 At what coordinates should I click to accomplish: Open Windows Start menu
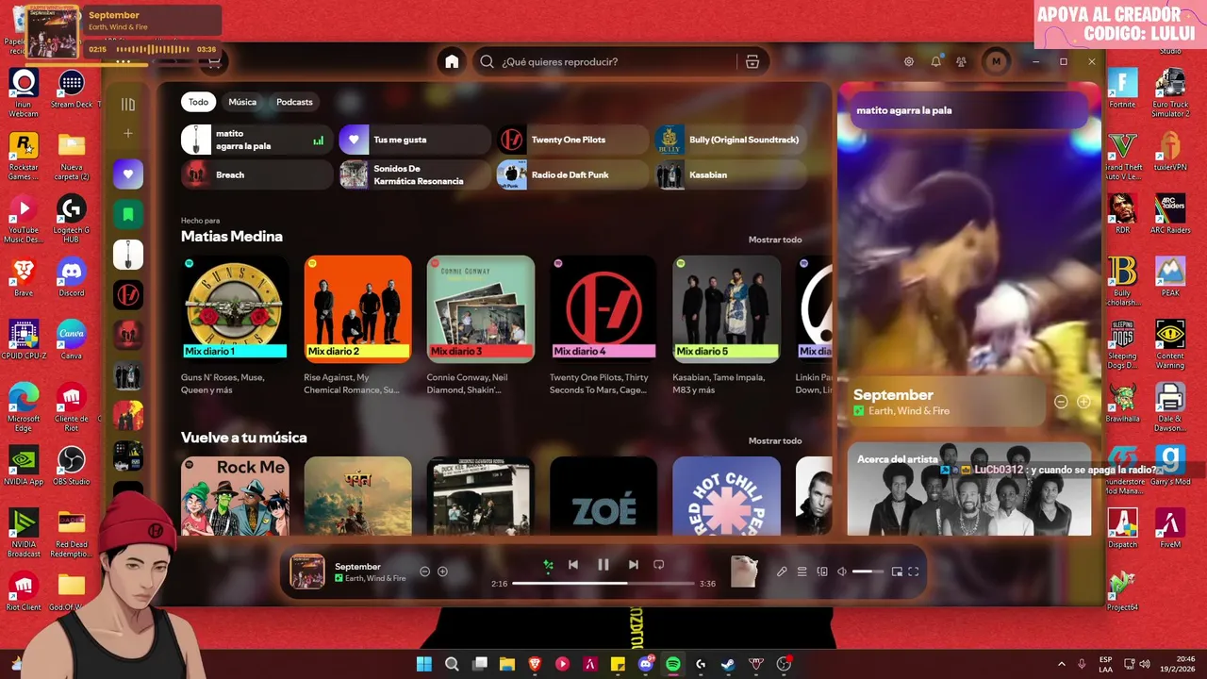click(424, 664)
